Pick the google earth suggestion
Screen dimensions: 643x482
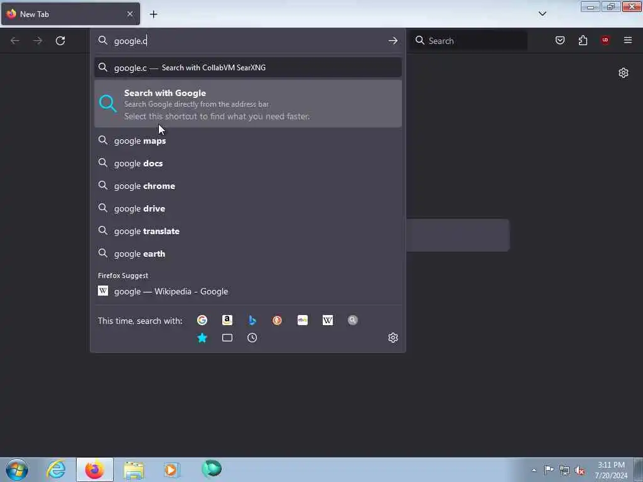click(248, 254)
